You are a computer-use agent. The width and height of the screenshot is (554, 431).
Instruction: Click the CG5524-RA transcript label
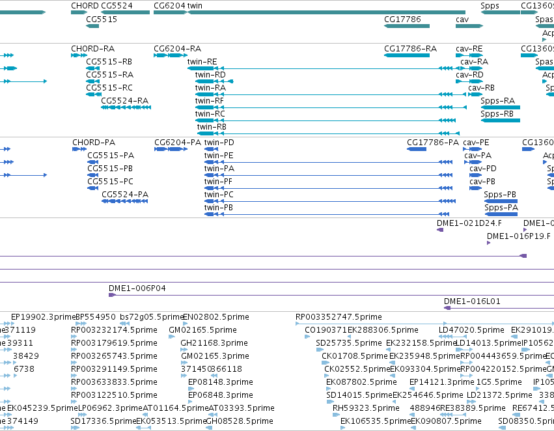click(125, 101)
